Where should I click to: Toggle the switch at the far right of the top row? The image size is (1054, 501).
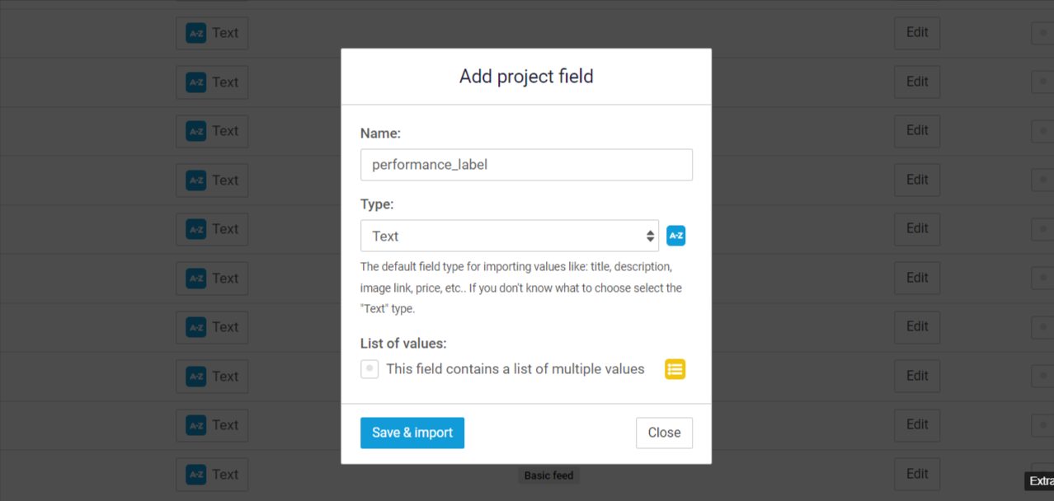click(1042, 33)
